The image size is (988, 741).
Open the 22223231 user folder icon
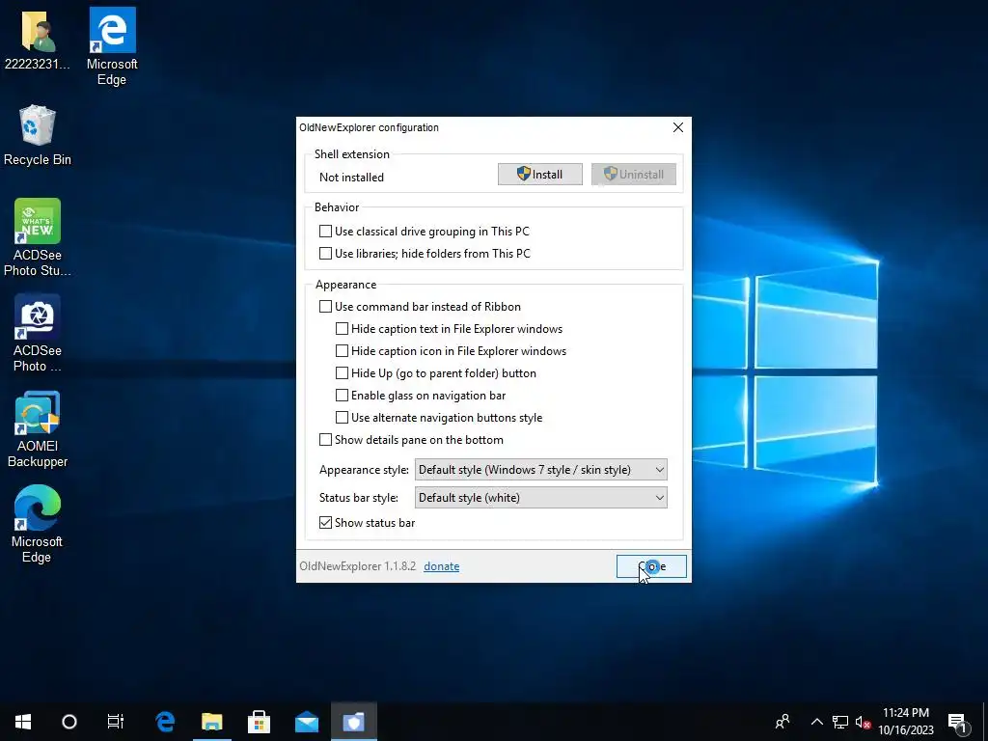click(x=38, y=39)
